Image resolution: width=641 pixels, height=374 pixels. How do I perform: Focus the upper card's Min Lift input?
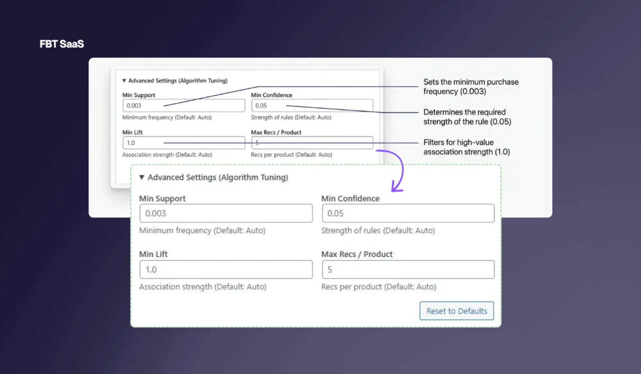184,143
